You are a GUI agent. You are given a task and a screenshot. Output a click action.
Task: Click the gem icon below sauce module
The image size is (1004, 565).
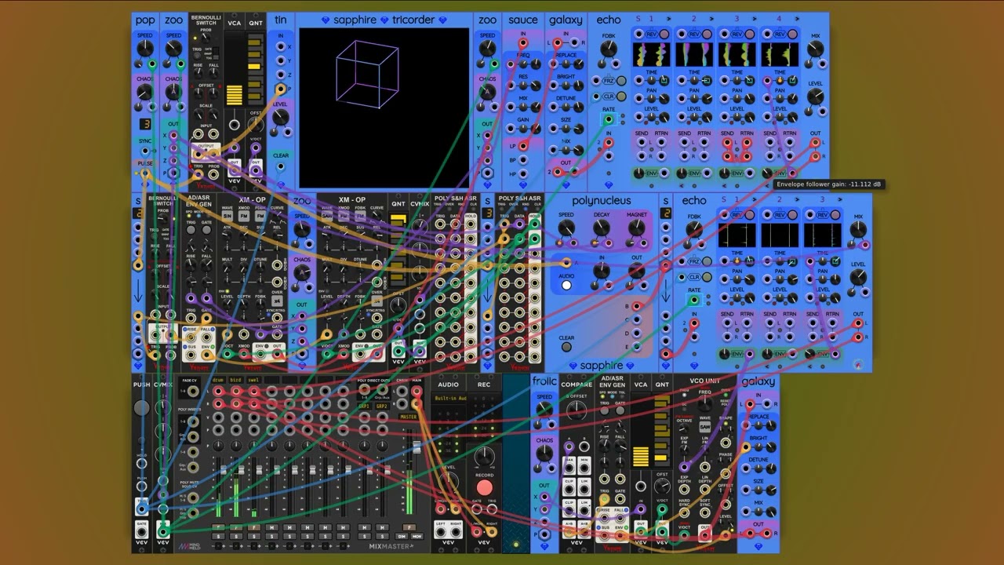pyautogui.click(x=523, y=186)
